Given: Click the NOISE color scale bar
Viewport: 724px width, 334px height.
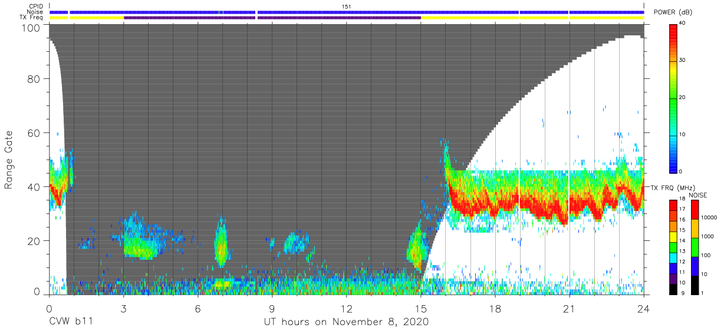Looking at the screenshot, I should 695,247.
